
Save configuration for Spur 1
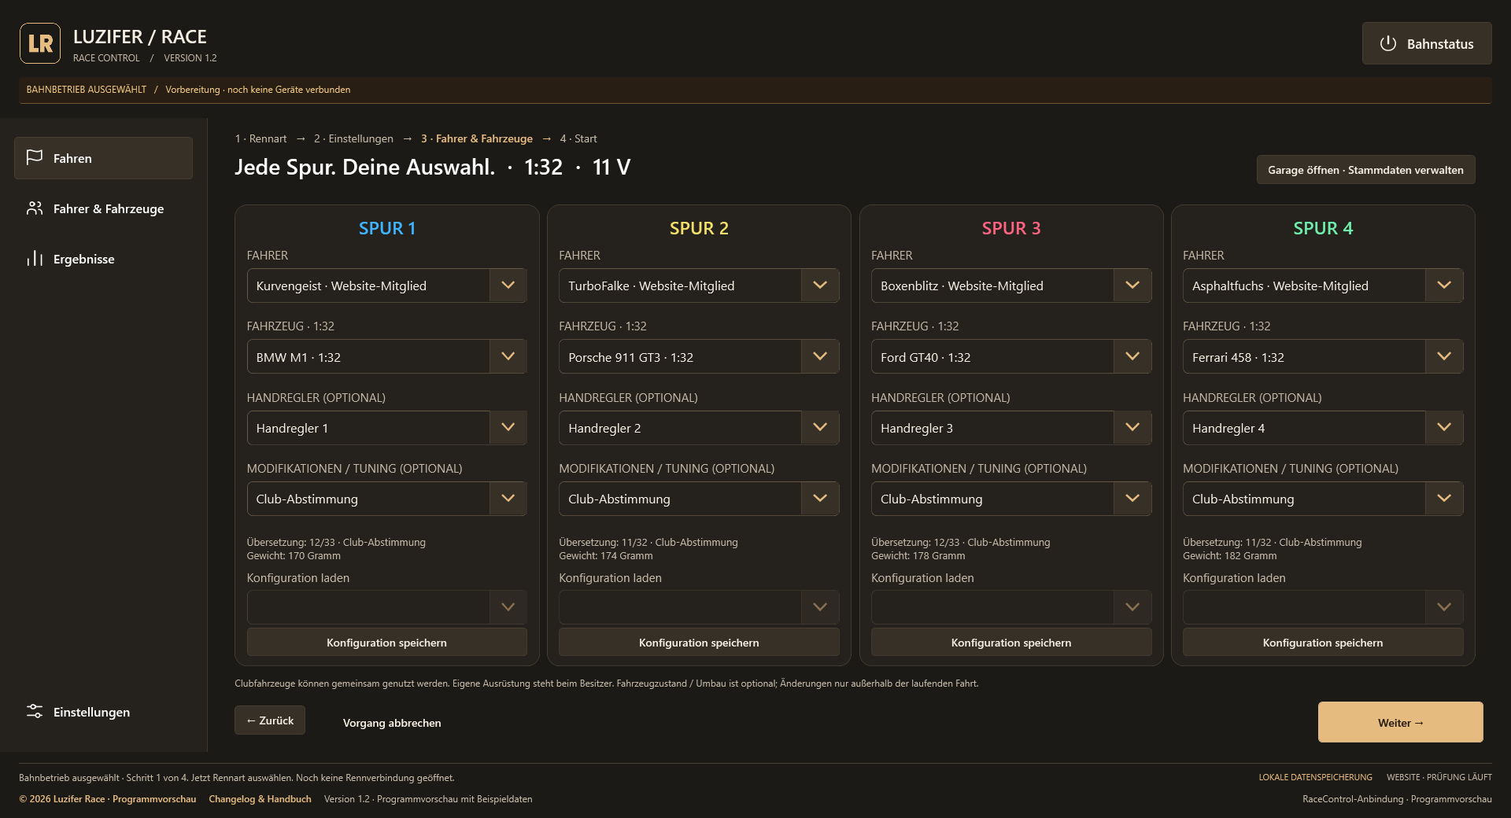[386, 643]
